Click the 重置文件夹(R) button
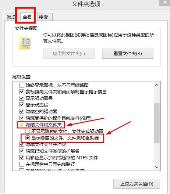Viewport: 170px width, 194px height. pyautogui.click(x=128, y=53)
